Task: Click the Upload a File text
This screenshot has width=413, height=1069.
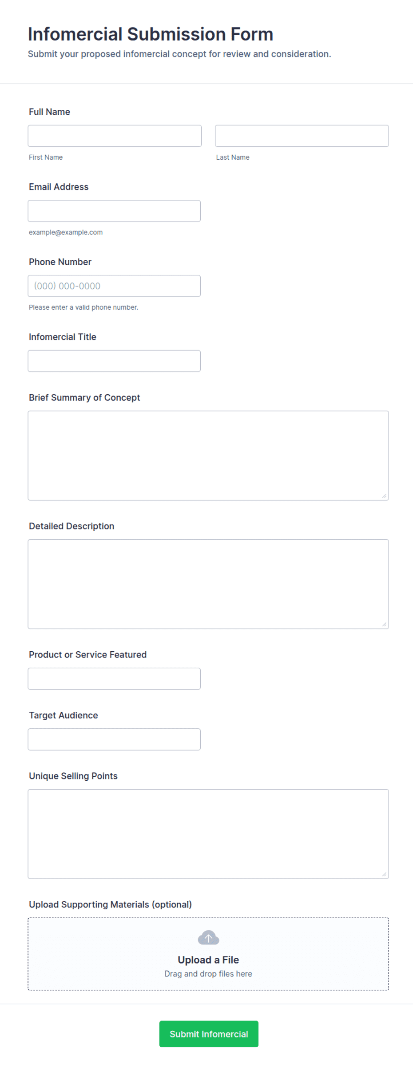Action: click(208, 960)
